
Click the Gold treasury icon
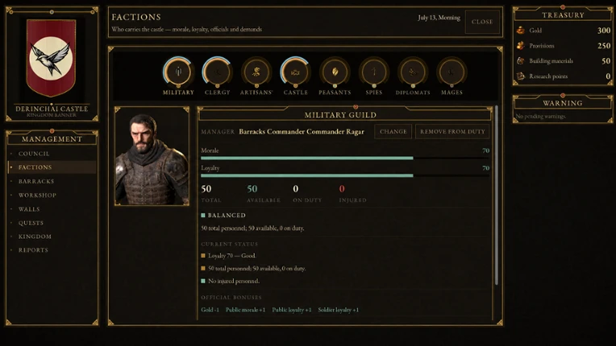[521, 30]
